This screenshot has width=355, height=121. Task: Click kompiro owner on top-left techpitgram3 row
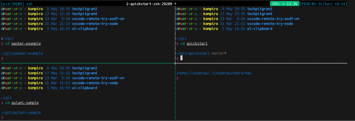click(36, 9)
